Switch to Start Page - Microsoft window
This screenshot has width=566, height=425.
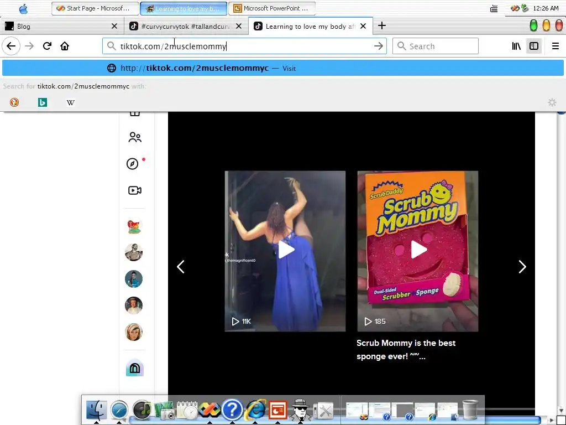[95, 8]
